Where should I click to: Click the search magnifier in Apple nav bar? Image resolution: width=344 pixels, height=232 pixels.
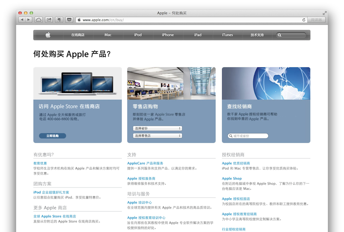point(280,35)
